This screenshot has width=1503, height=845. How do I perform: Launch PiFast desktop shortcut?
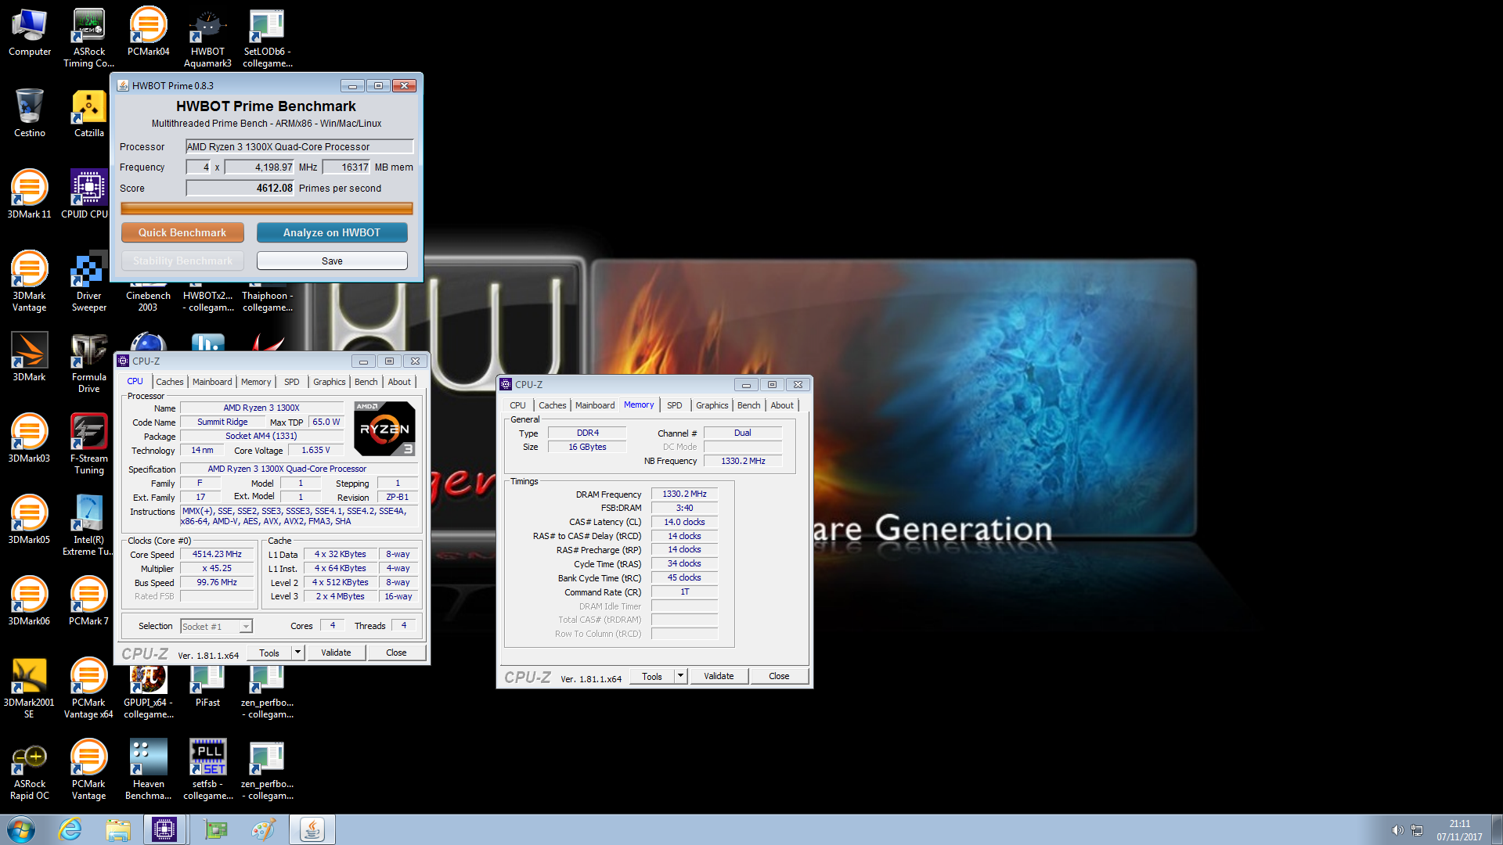tap(207, 685)
